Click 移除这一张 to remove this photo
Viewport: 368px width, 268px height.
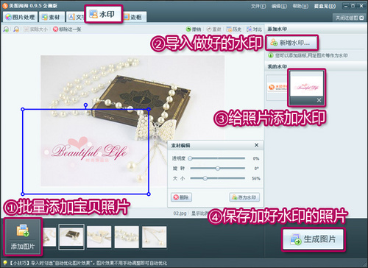pos(67,29)
